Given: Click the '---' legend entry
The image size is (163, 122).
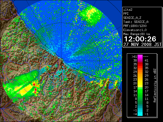Looking at the screenshot, I should pos(146,57).
